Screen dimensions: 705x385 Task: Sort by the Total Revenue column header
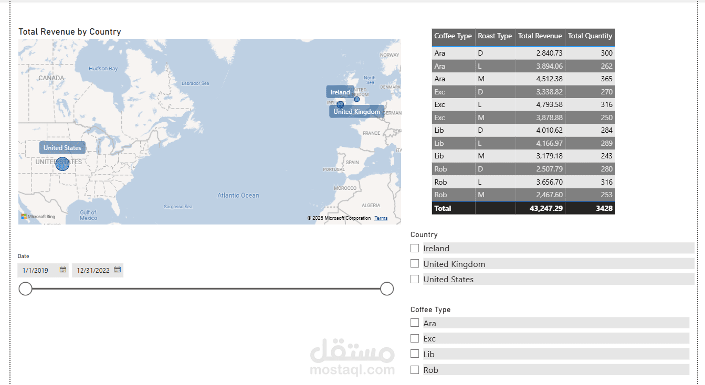[540, 36]
